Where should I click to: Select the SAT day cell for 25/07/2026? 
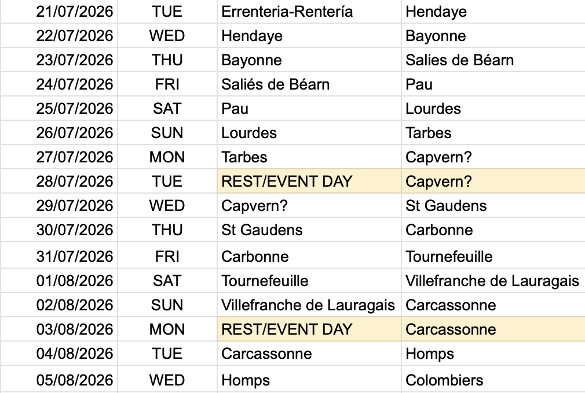167,108
